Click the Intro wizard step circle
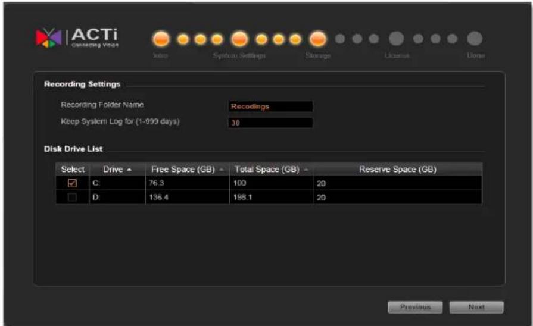This screenshot has height=326, width=533. (161, 39)
